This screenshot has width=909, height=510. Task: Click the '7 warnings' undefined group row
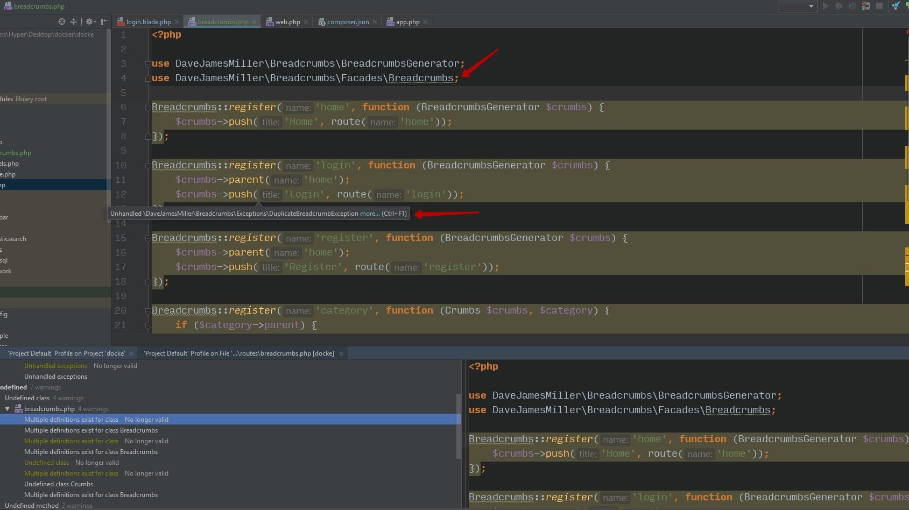point(30,387)
